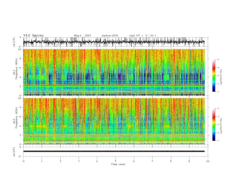The width and height of the screenshot is (234, 181).
Task: Click the "4" kHz tick on ch.2 spectrogram
Action: tap(20, 126)
